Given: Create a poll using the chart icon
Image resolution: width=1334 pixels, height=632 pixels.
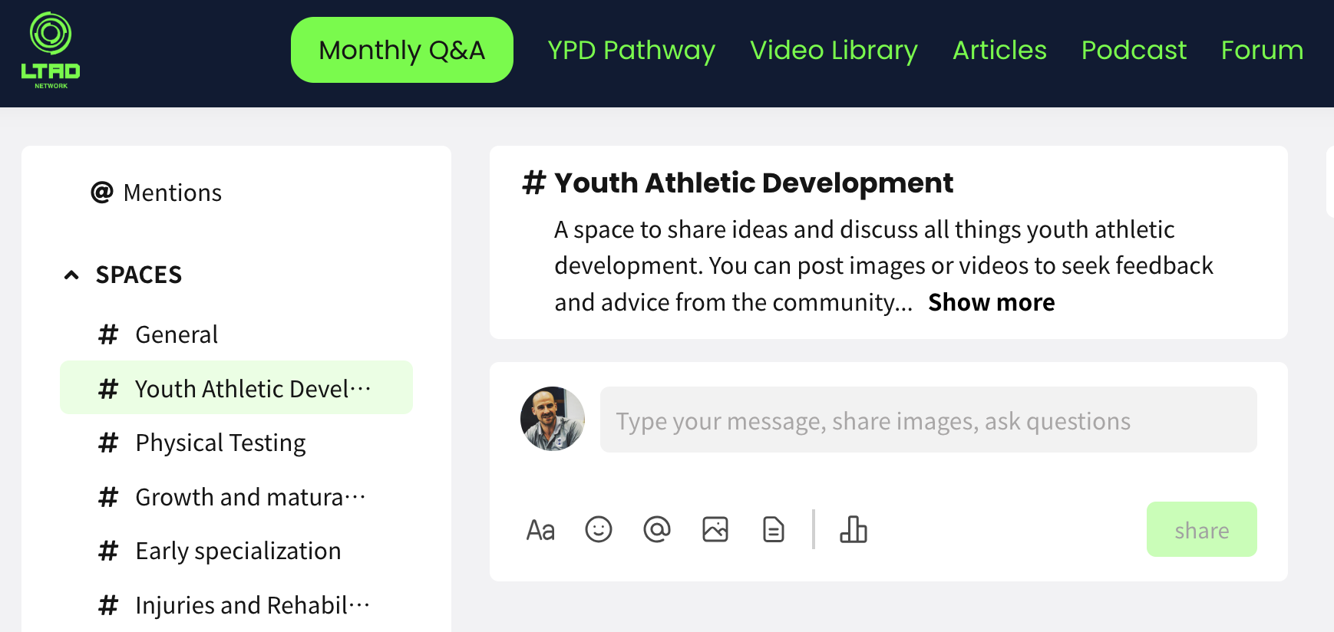Looking at the screenshot, I should pyautogui.click(x=854, y=529).
